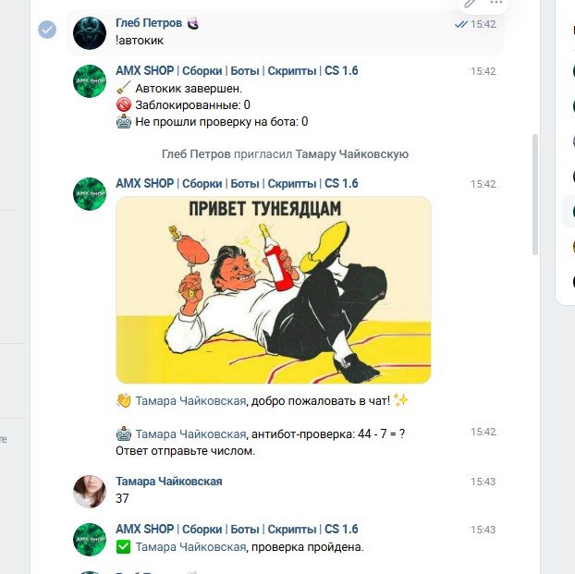This screenshot has height=574, width=575.
Task: Open the Привет тунеядцам picture
Action: tap(274, 289)
